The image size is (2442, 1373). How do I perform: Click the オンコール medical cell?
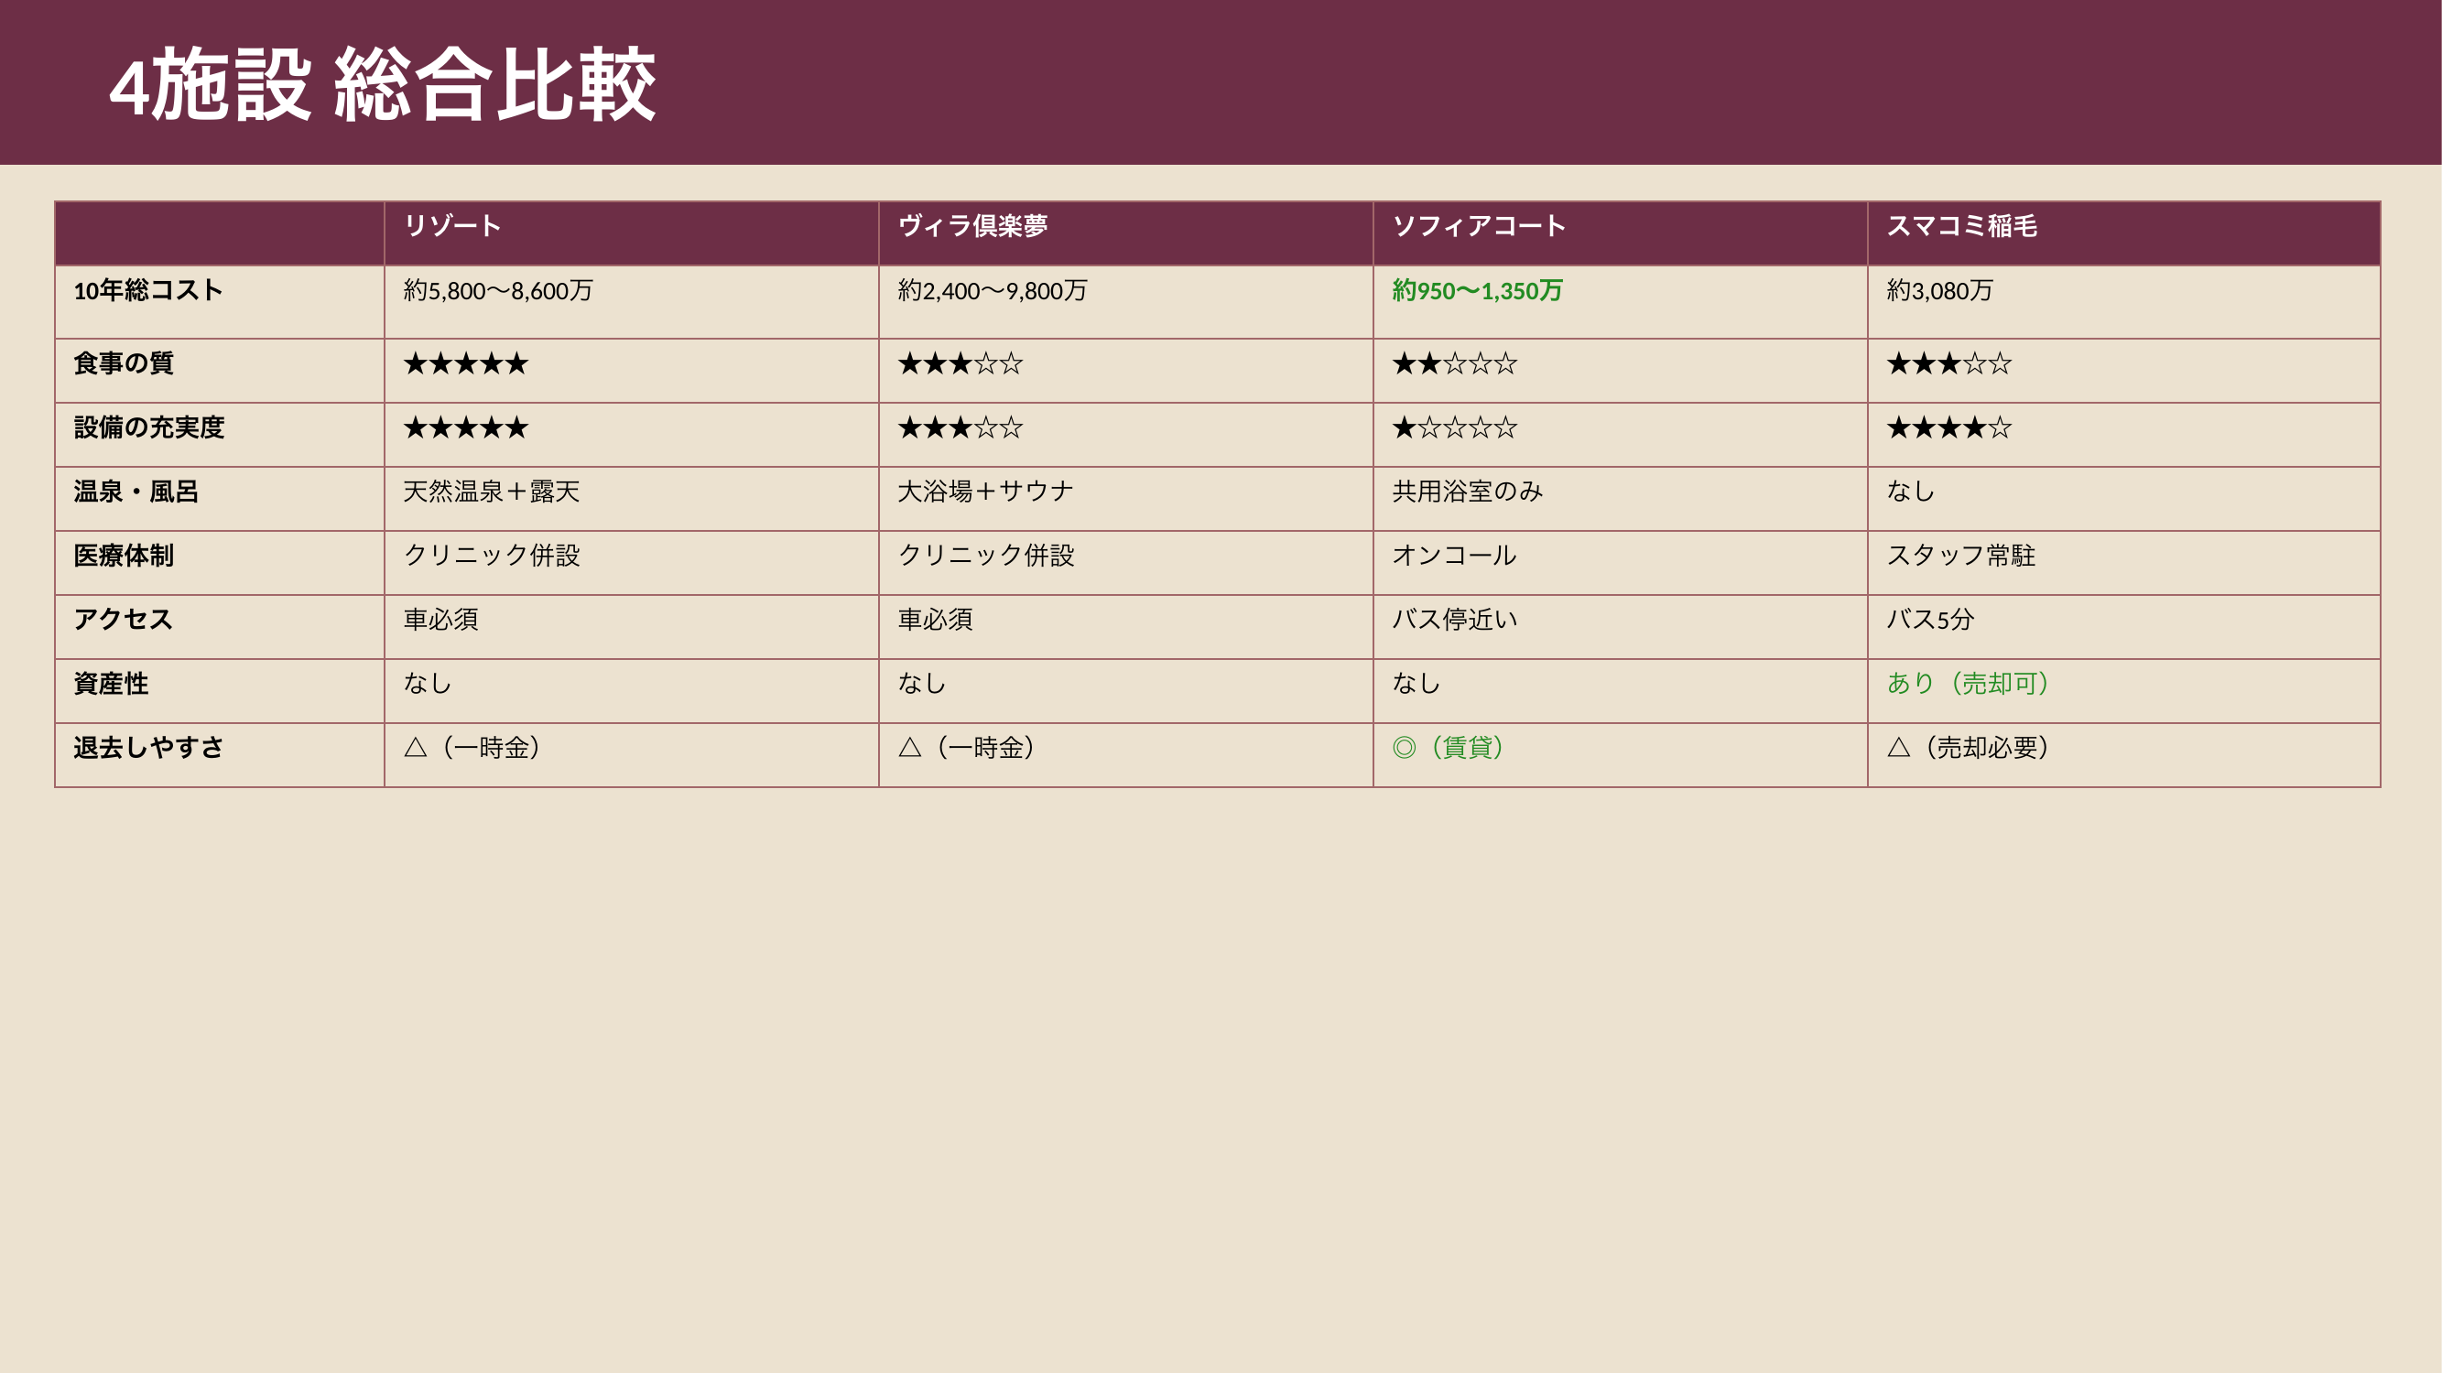(x=1453, y=556)
